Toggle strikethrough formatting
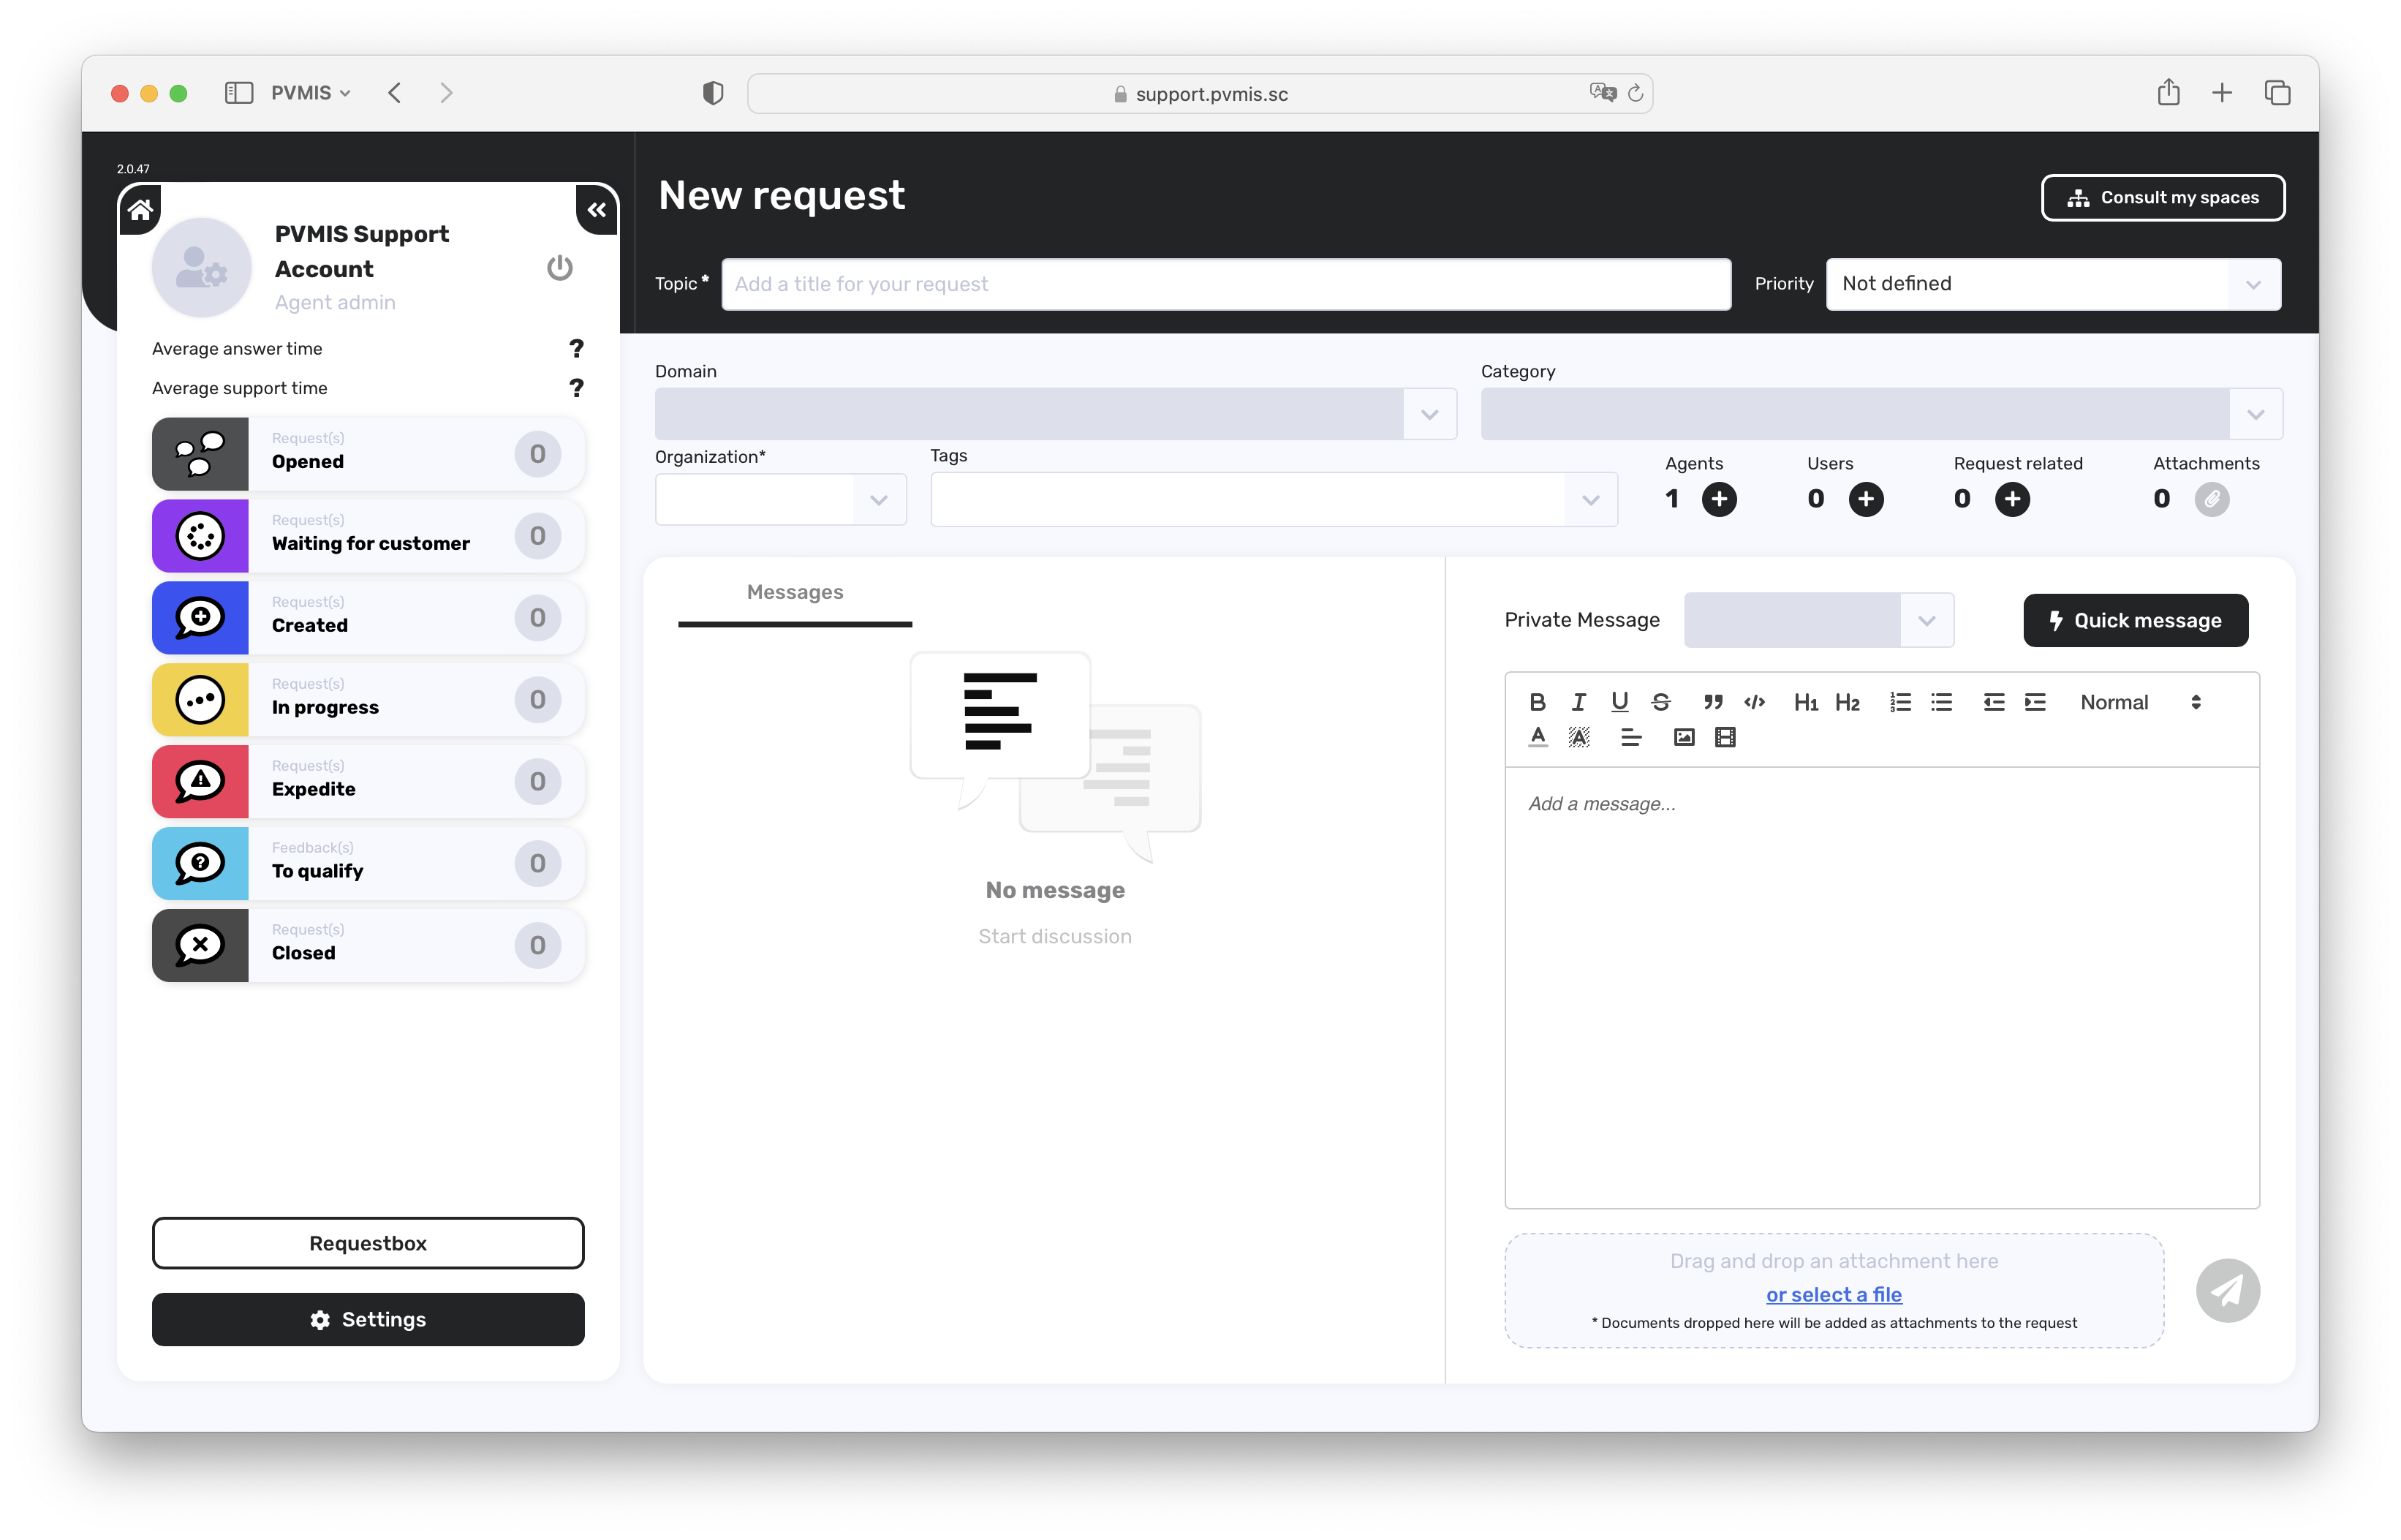Image resolution: width=2401 pixels, height=1540 pixels. point(1661,702)
